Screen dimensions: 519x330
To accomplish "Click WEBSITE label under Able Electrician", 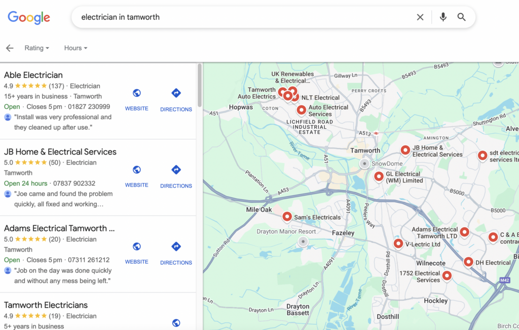I will (x=137, y=108).
